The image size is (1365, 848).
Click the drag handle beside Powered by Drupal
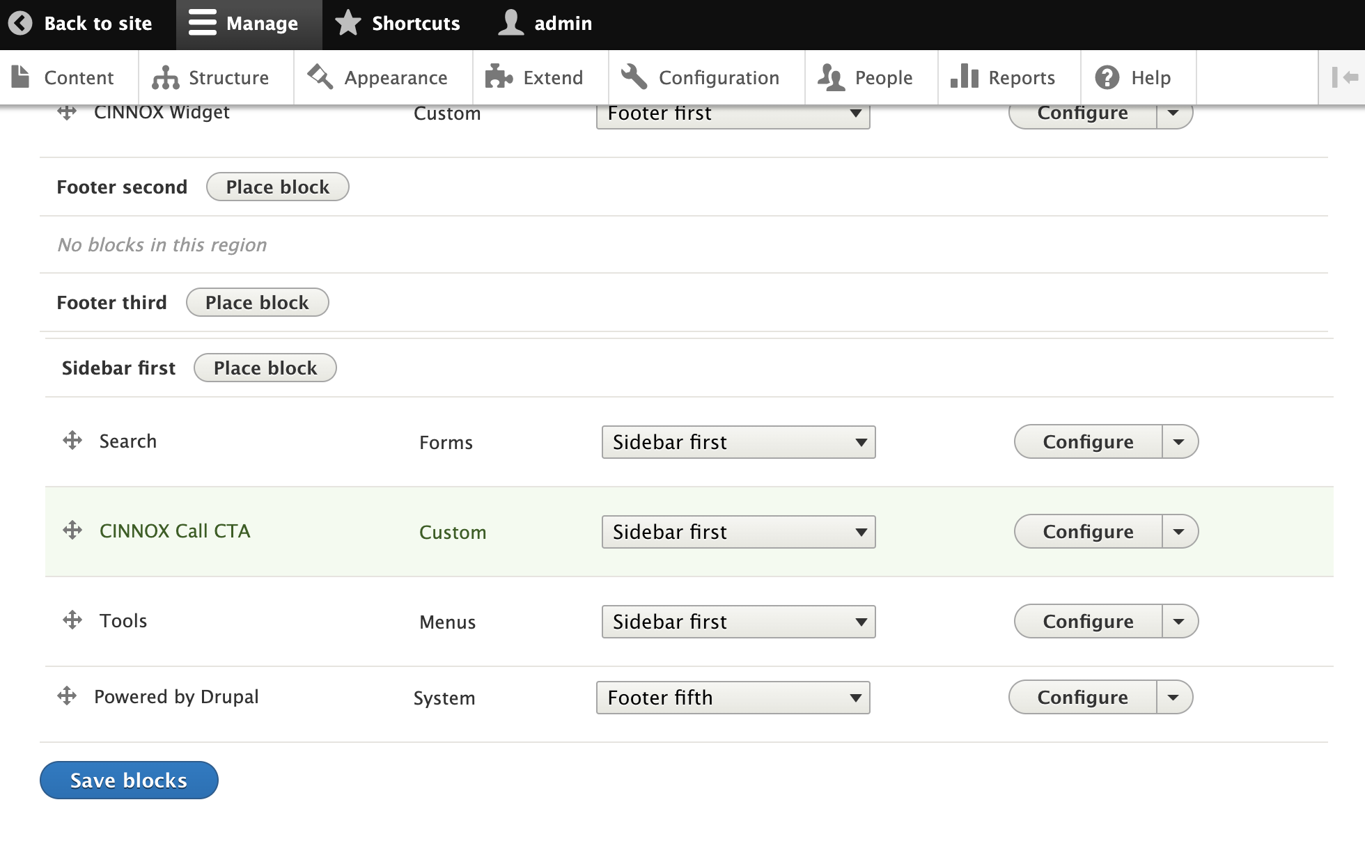67,696
